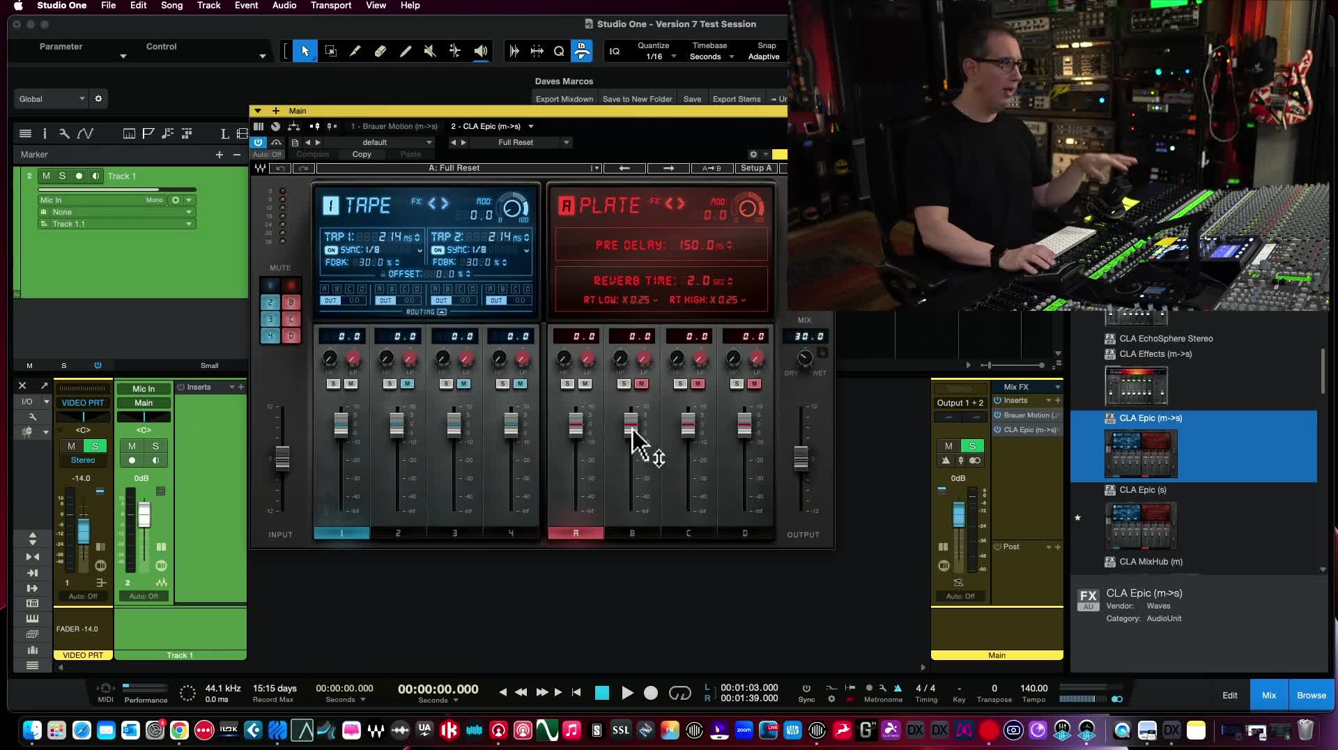The height and width of the screenshot is (750, 1338).
Task: Click the Record transport button
Action: click(x=651, y=693)
